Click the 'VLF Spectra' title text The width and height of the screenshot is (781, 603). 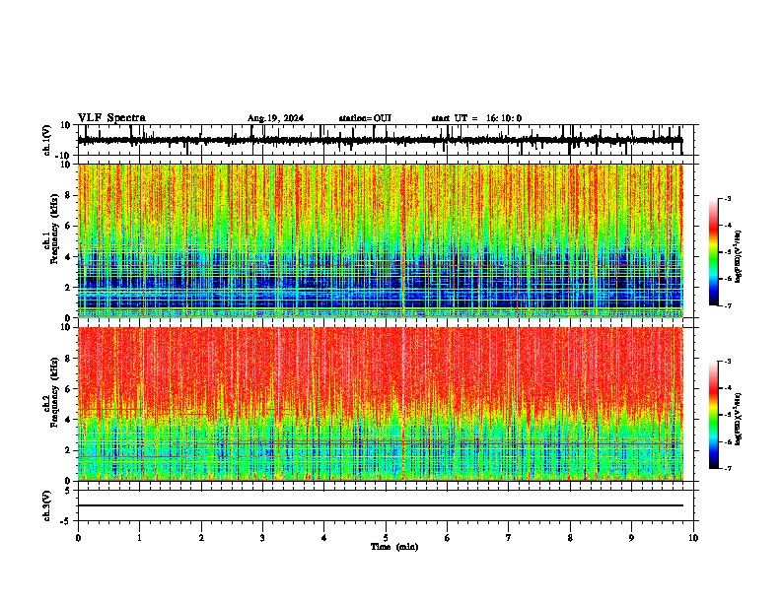pos(111,118)
